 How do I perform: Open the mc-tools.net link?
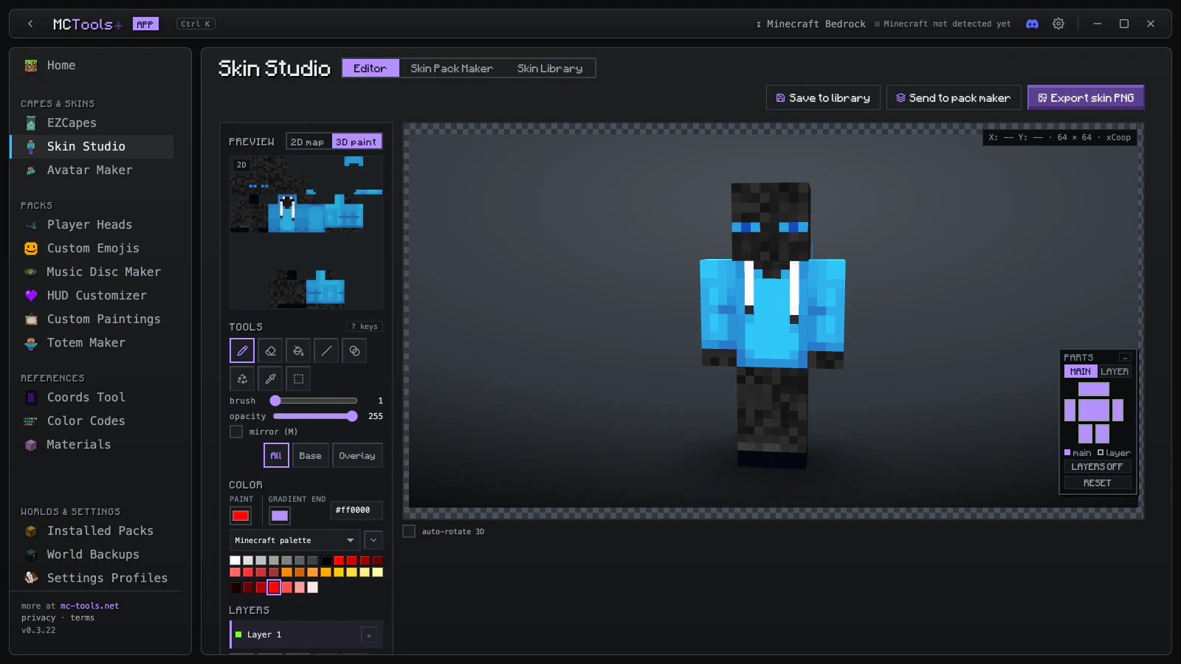(x=89, y=606)
